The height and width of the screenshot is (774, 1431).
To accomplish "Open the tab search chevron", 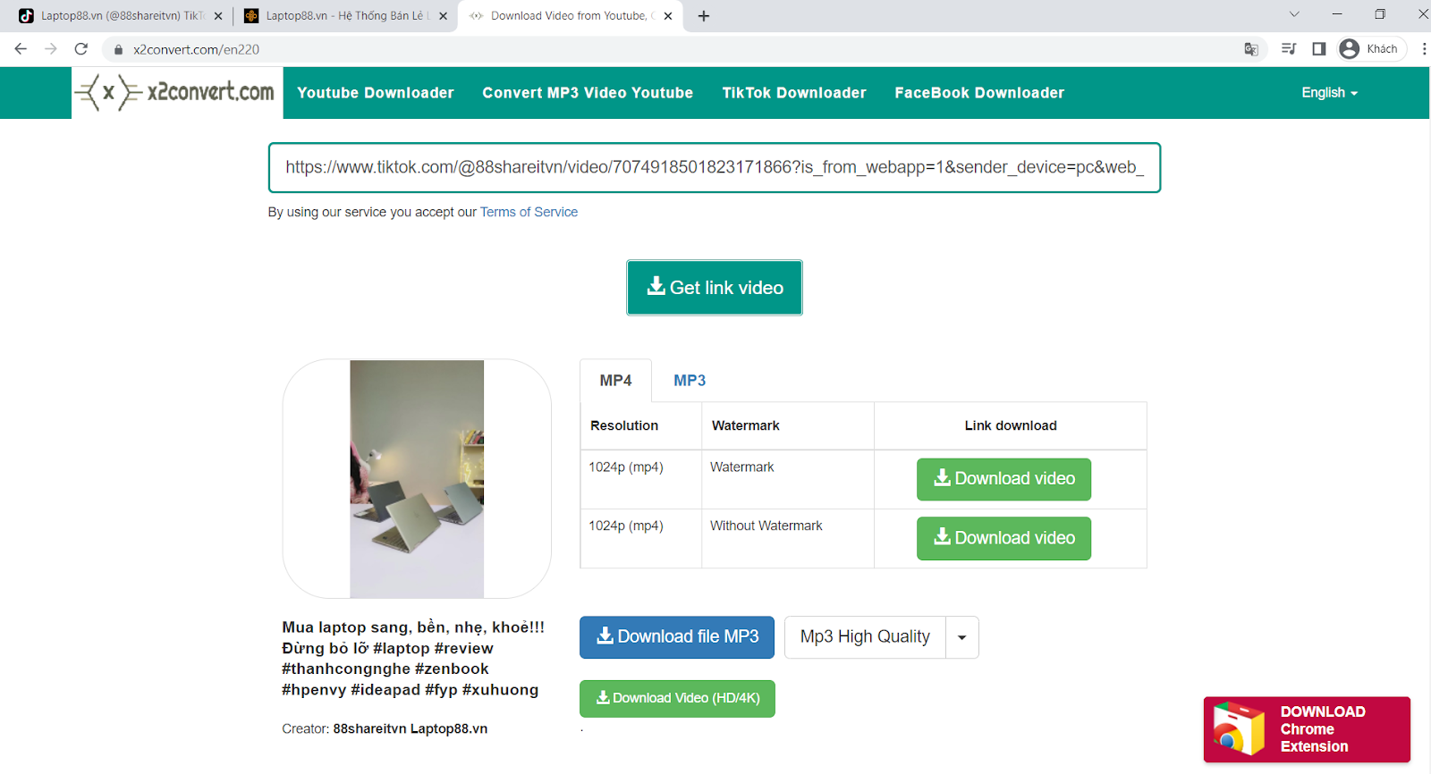I will pyautogui.click(x=1294, y=14).
